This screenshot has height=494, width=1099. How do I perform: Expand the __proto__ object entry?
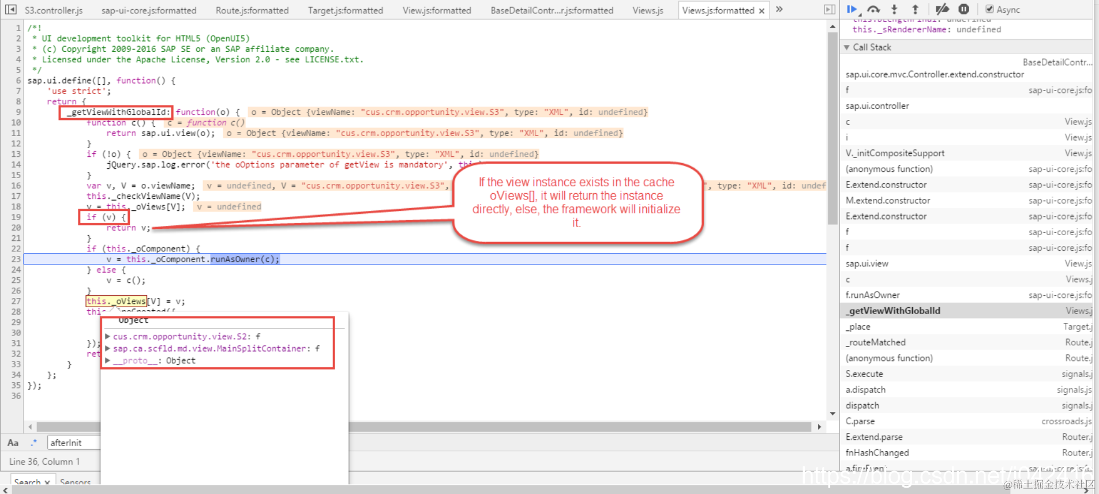click(107, 361)
